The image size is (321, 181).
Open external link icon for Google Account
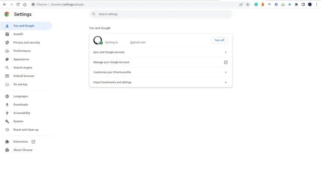tap(226, 62)
